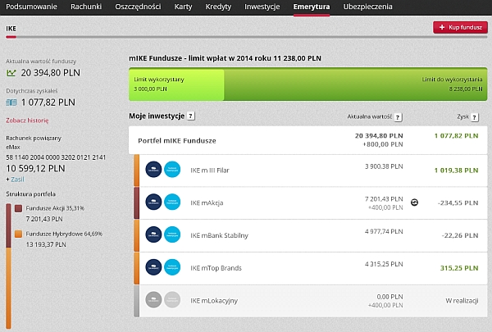
Task: Open help icon next to Zysk
Action: click(475, 117)
